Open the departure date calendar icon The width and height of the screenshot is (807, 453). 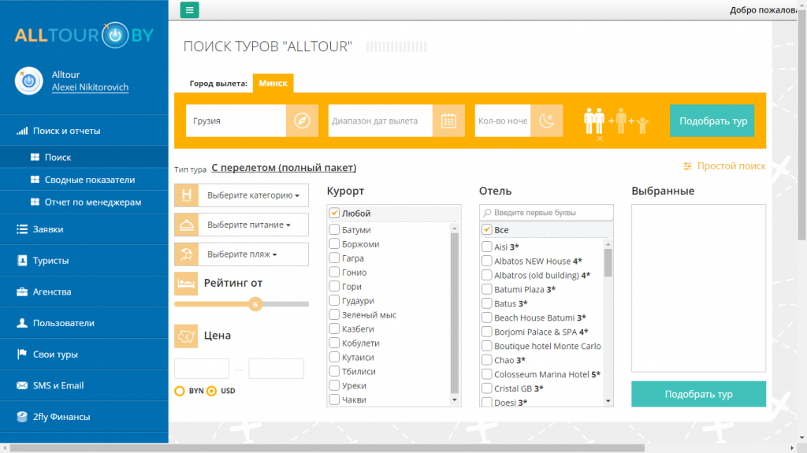[x=448, y=121]
